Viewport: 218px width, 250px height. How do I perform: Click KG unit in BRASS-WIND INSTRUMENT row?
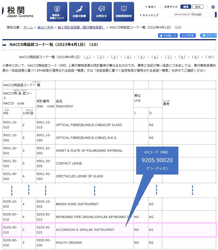151,204
